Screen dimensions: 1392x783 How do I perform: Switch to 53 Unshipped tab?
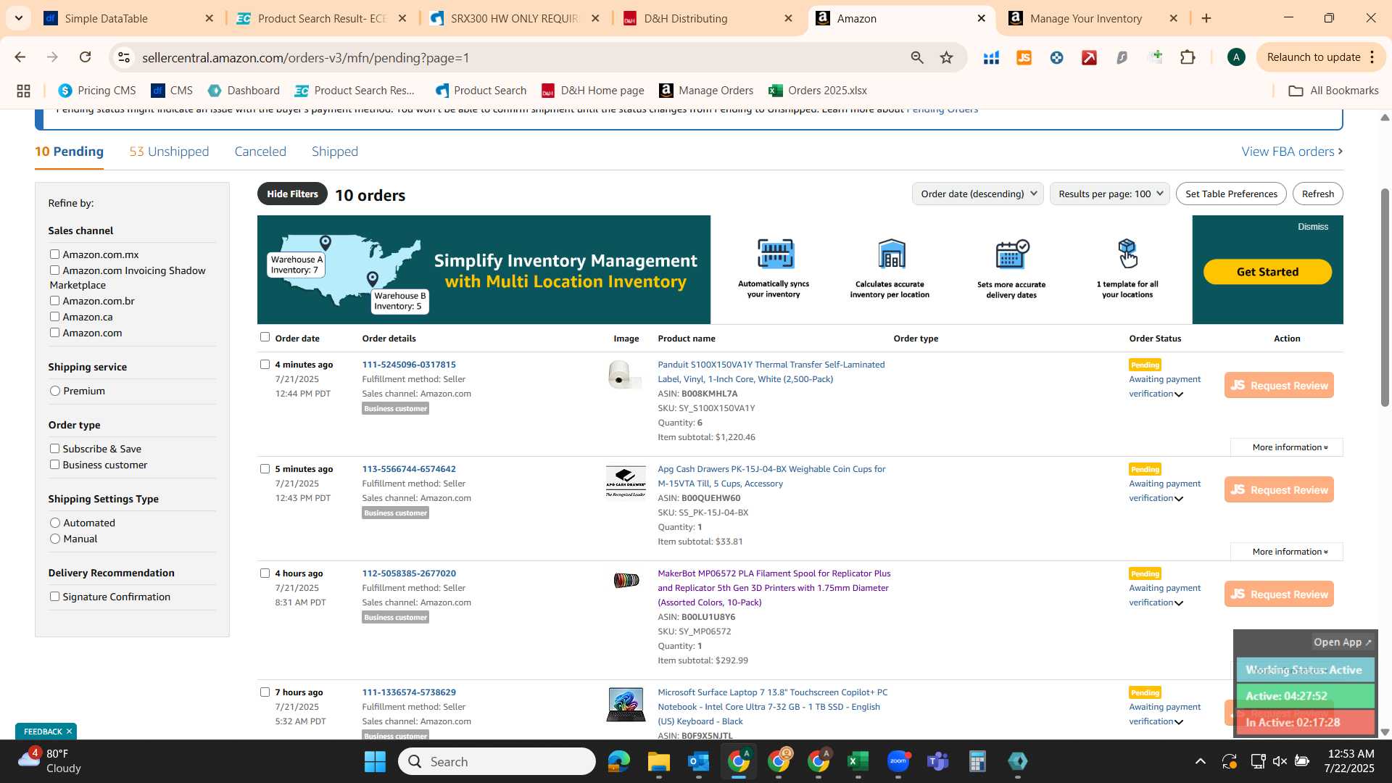coord(169,152)
